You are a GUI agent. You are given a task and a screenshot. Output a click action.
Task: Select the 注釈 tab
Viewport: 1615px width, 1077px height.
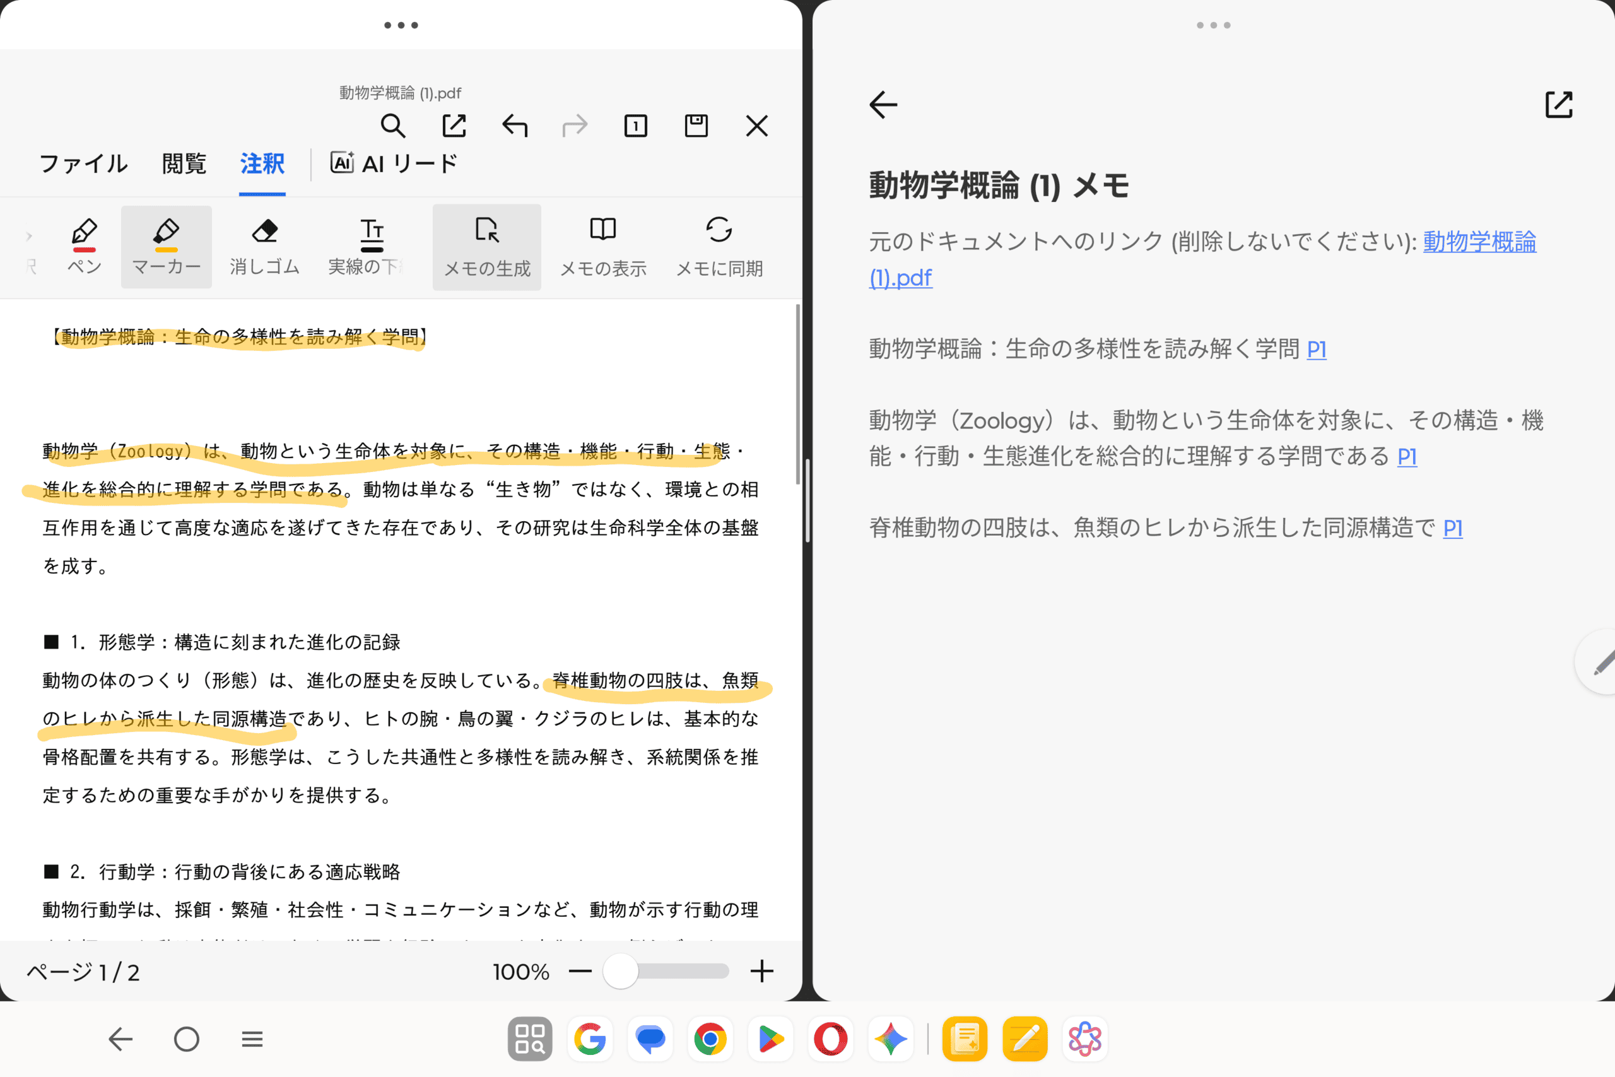[x=262, y=163]
